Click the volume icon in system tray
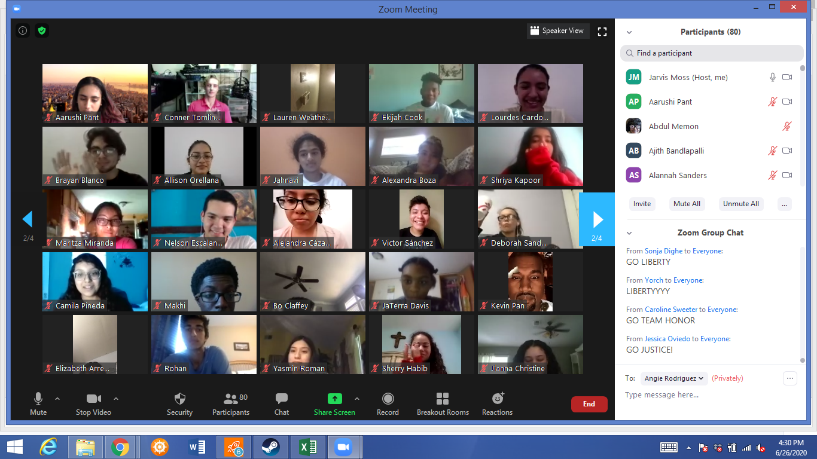The height and width of the screenshot is (459, 817). pos(761,447)
